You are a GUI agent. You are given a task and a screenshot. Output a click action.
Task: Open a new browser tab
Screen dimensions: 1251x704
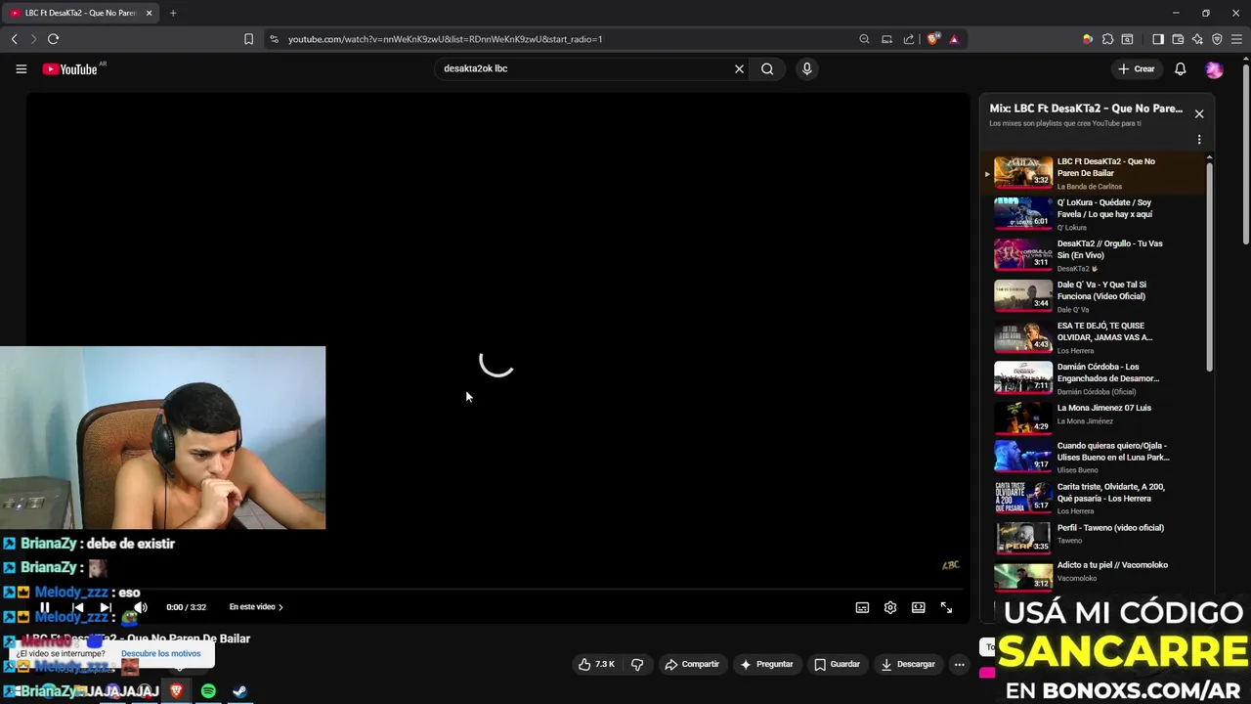click(173, 13)
